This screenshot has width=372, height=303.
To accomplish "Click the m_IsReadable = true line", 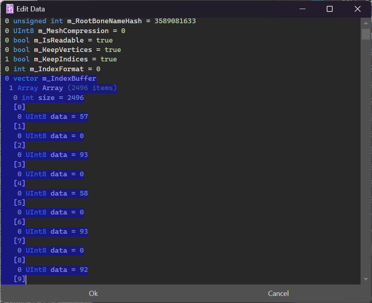I will [63, 40].
